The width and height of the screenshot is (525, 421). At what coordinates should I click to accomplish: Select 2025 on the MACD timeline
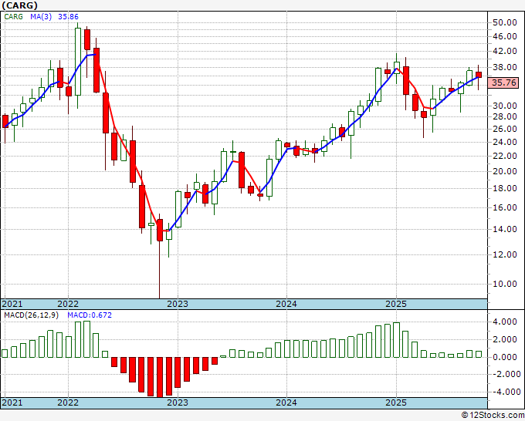pyautogui.click(x=396, y=402)
